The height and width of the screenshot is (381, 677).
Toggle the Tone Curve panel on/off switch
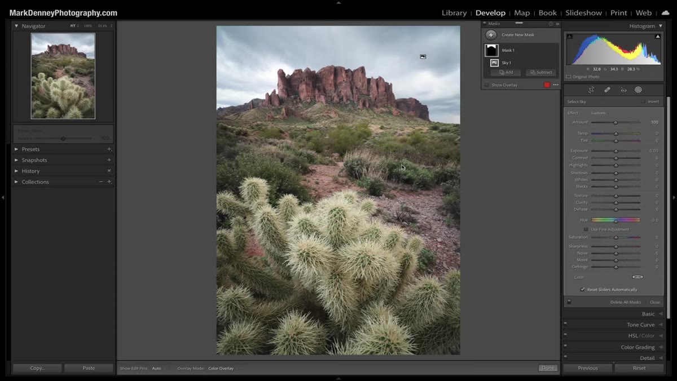pyautogui.click(x=565, y=324)
